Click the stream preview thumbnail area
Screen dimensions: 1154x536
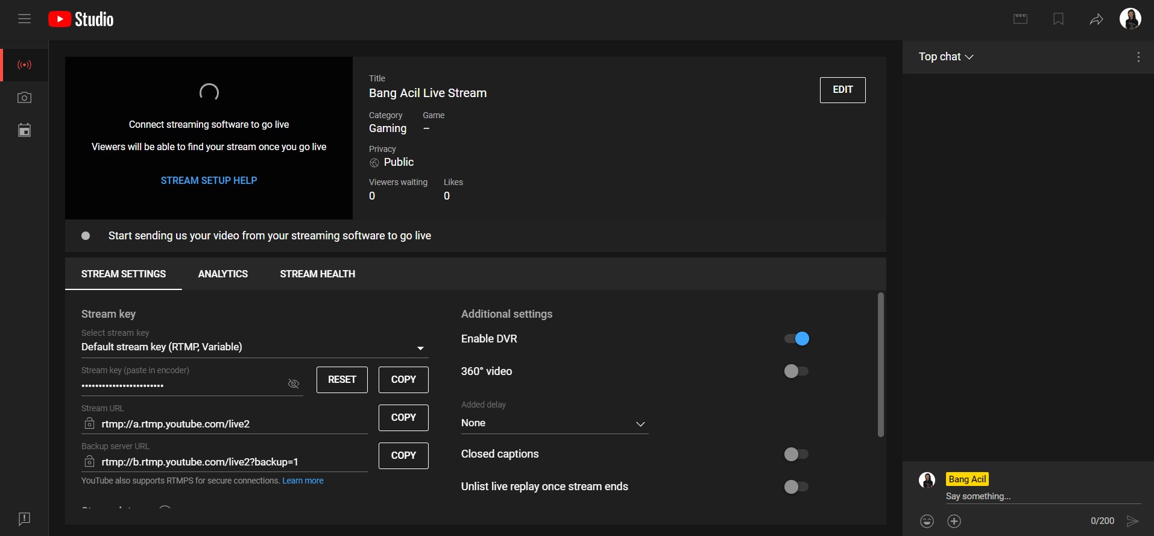click(209, 138)
